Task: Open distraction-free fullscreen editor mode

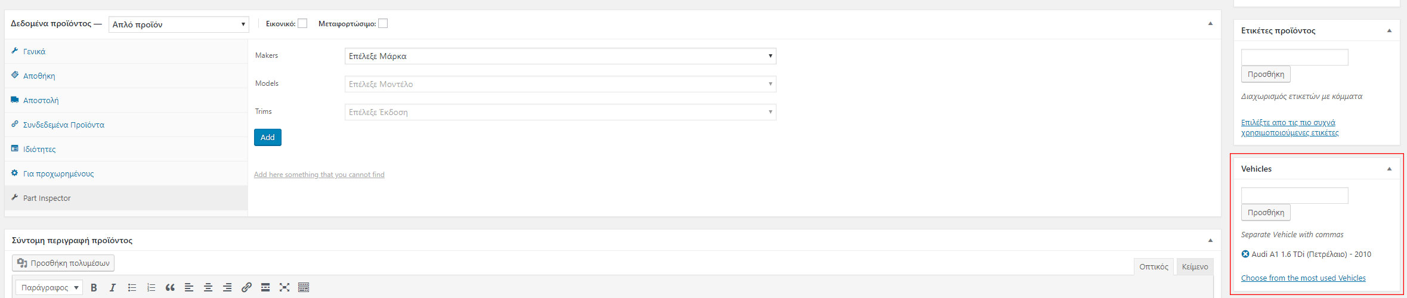Action: pyautogui.click(x=285, y=288)
